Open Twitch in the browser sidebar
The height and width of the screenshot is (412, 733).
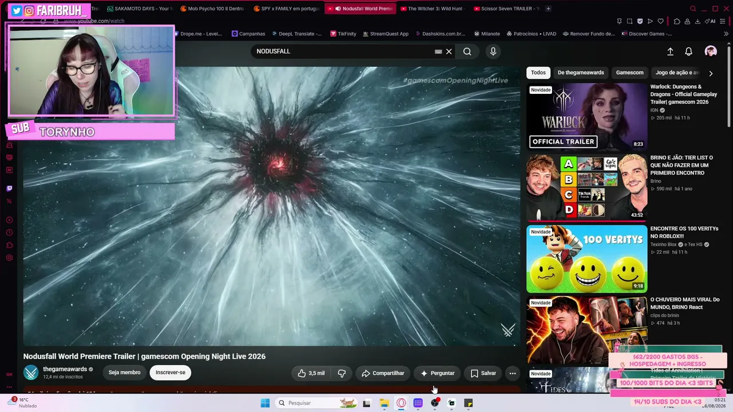[9, 189]
